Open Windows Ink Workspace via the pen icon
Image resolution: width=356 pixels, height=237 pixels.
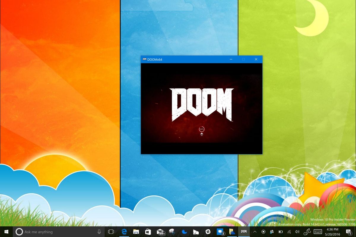[x=308, y=232]
